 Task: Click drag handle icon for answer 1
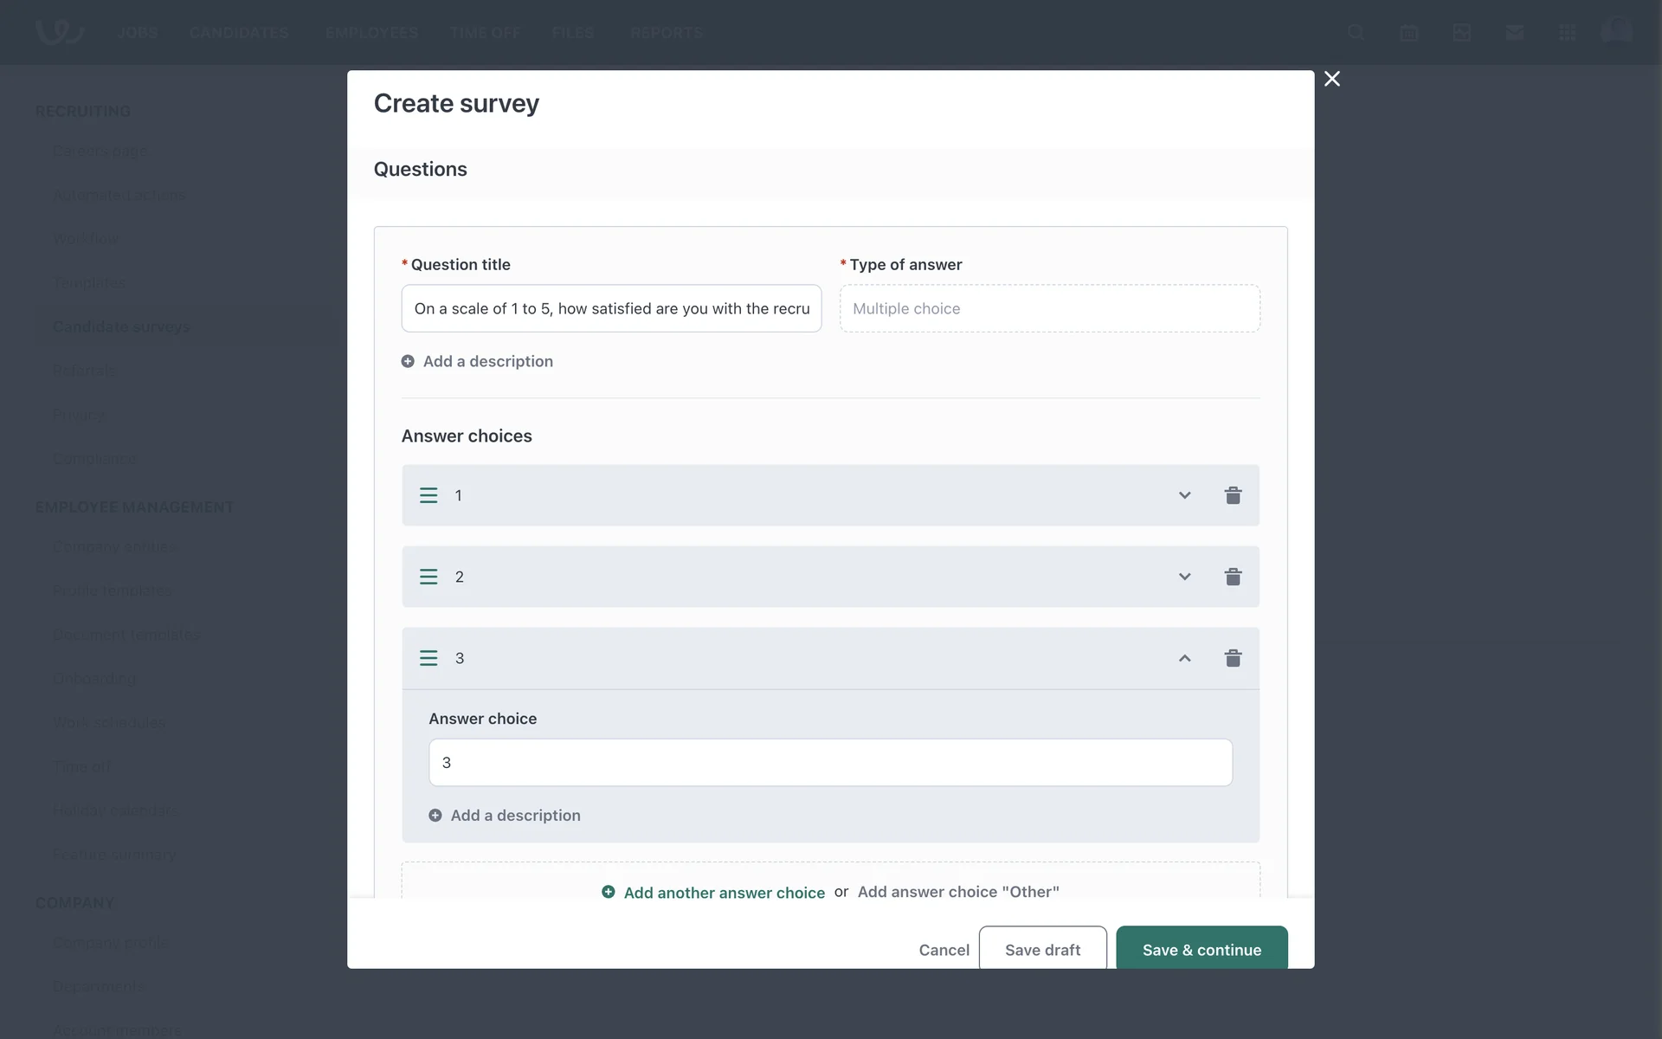428,495
